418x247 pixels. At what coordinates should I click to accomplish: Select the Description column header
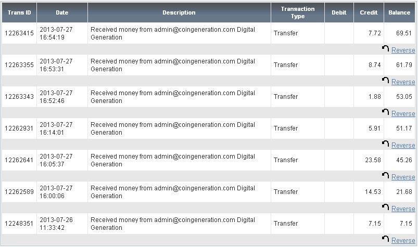pos(179,12)
